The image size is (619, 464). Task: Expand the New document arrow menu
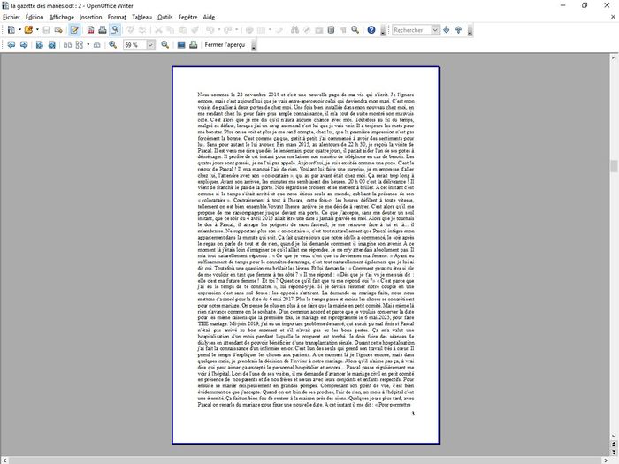(19, 29)
